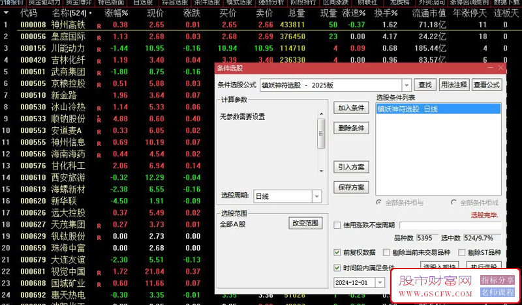Click the 2024-12-01 date field
Screen dimensions: 522x305
355,283
